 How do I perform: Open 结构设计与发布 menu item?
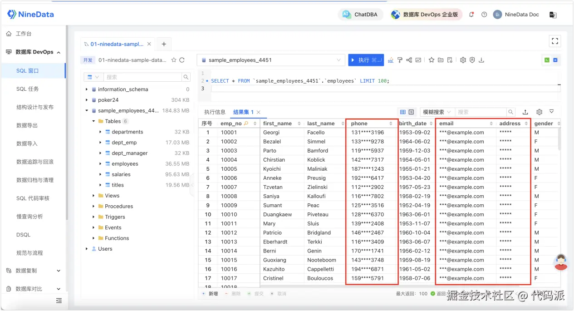(35, 107)
